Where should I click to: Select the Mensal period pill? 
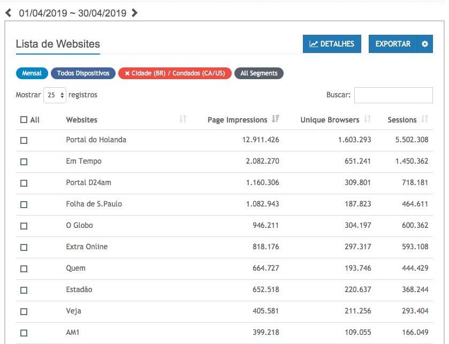[x=32, y=73]
